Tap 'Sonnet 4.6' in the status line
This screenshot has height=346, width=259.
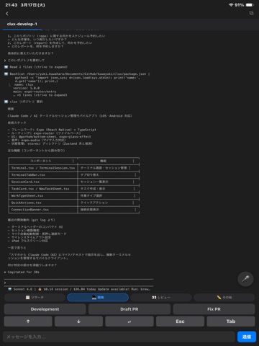point(23,289)
